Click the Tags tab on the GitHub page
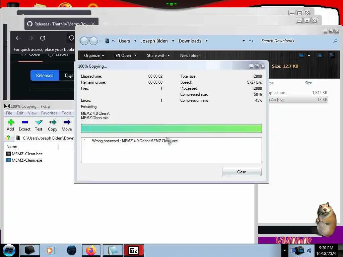 (68, 75)
